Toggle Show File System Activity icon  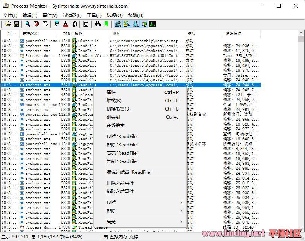click(127, 24)
